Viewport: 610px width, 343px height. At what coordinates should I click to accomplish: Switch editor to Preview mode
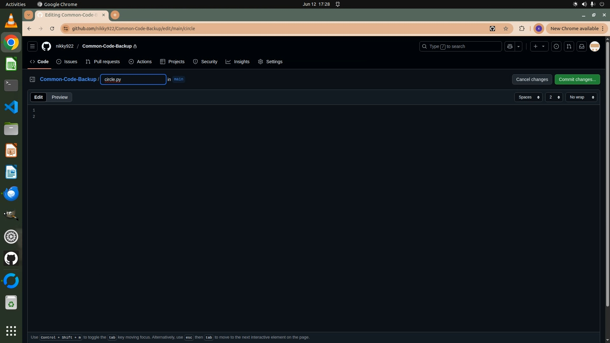coord(59,97)
